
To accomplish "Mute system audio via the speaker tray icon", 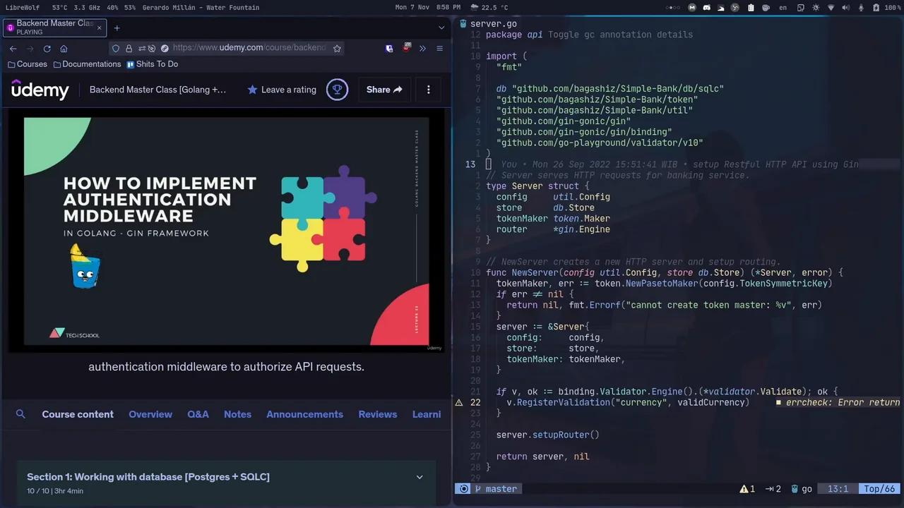I will 845,7.
